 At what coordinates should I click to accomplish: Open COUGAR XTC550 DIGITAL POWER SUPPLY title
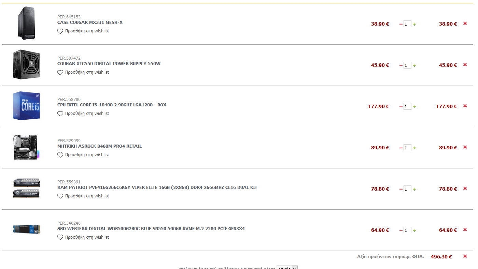pos(109,64)
